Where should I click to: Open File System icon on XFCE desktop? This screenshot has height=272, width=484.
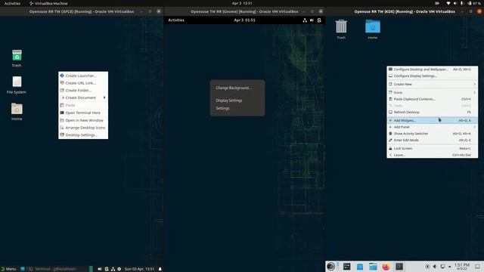(17, 82)
